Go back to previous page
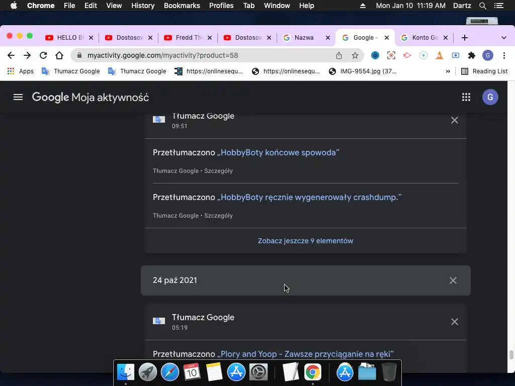Image resolution: width=515 pixels, height=386 pixels. pos(11,55)
